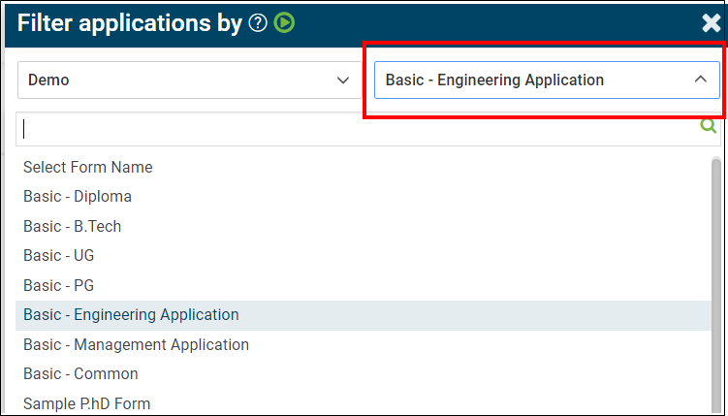The image size is (728, 416).
Task: Click the green play video icon
Action: [284, 22]
